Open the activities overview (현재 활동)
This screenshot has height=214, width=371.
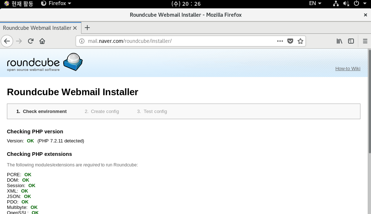[x=19, y=3]
